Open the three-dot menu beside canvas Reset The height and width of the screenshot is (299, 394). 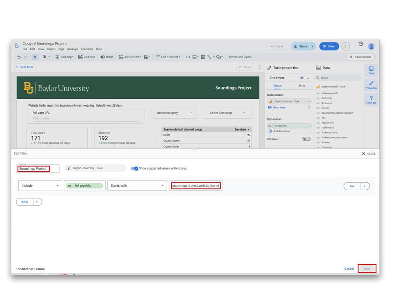coord(260,67)
